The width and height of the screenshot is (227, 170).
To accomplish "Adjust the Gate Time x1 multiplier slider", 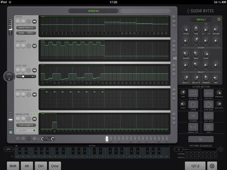I will pyautogui.click(x=26, y=76).
